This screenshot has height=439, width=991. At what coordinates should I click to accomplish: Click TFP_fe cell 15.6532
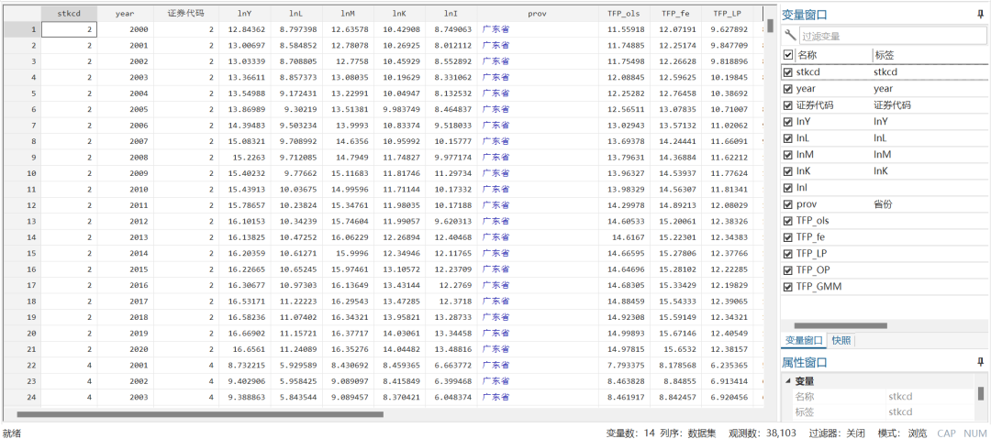point(675,348)
